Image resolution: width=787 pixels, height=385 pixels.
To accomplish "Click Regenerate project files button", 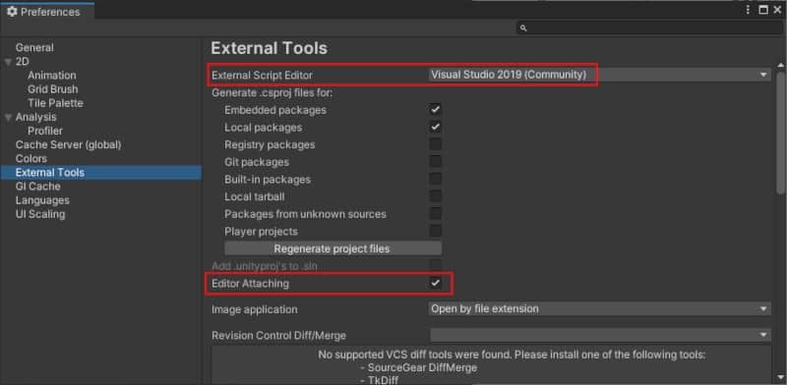I will coord(333,248).
